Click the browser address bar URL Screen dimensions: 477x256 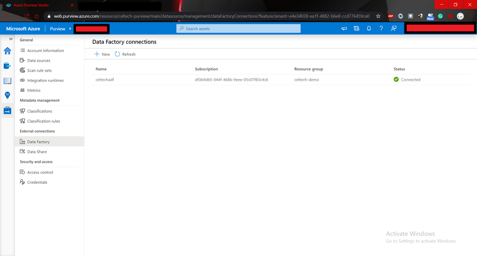click(x=212, y=16)
